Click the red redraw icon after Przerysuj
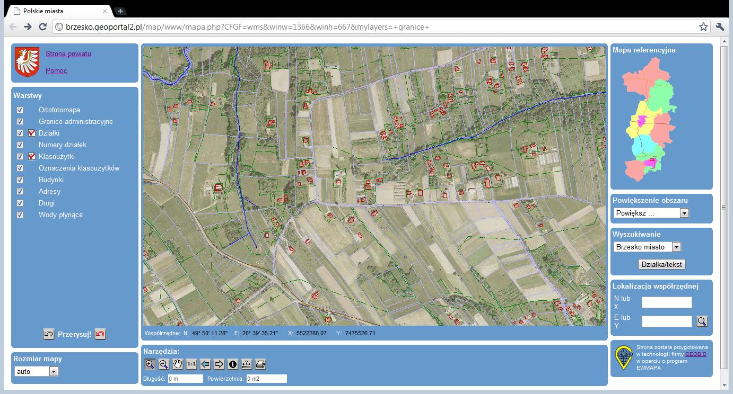The height and width of the screenshot is (394, 733). (x=100, y=334)
